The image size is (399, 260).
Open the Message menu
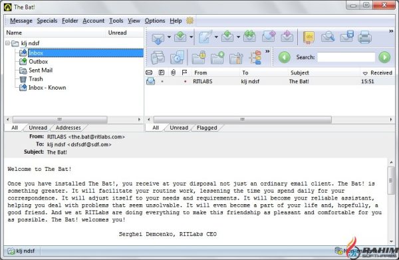pyautogui.click(x=21, y=21)
